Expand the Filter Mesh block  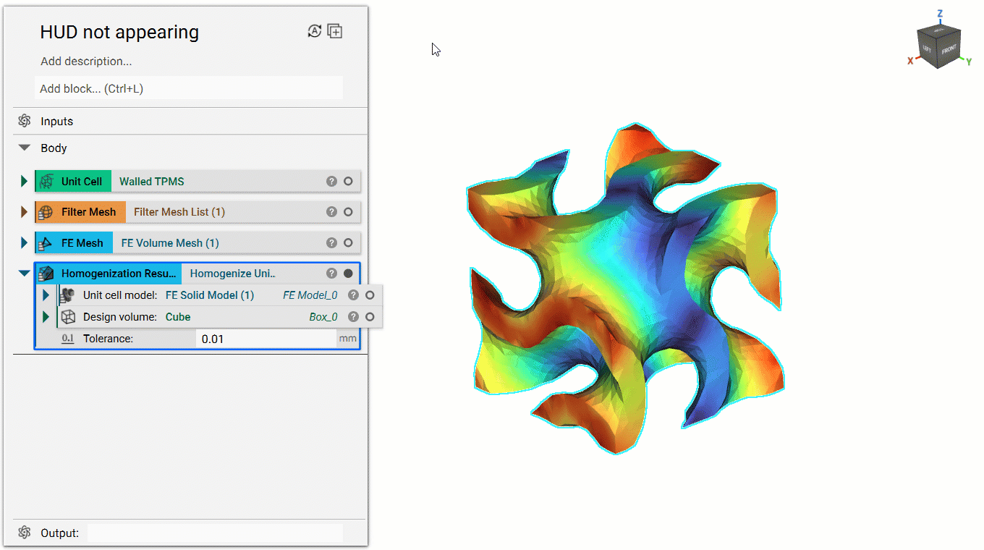pos(25,212)
